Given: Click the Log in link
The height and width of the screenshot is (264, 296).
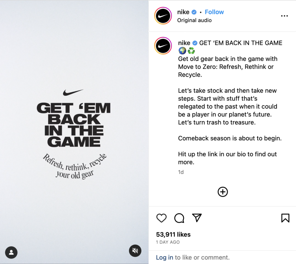Looking at the screenshot, I should coord(164,257).
